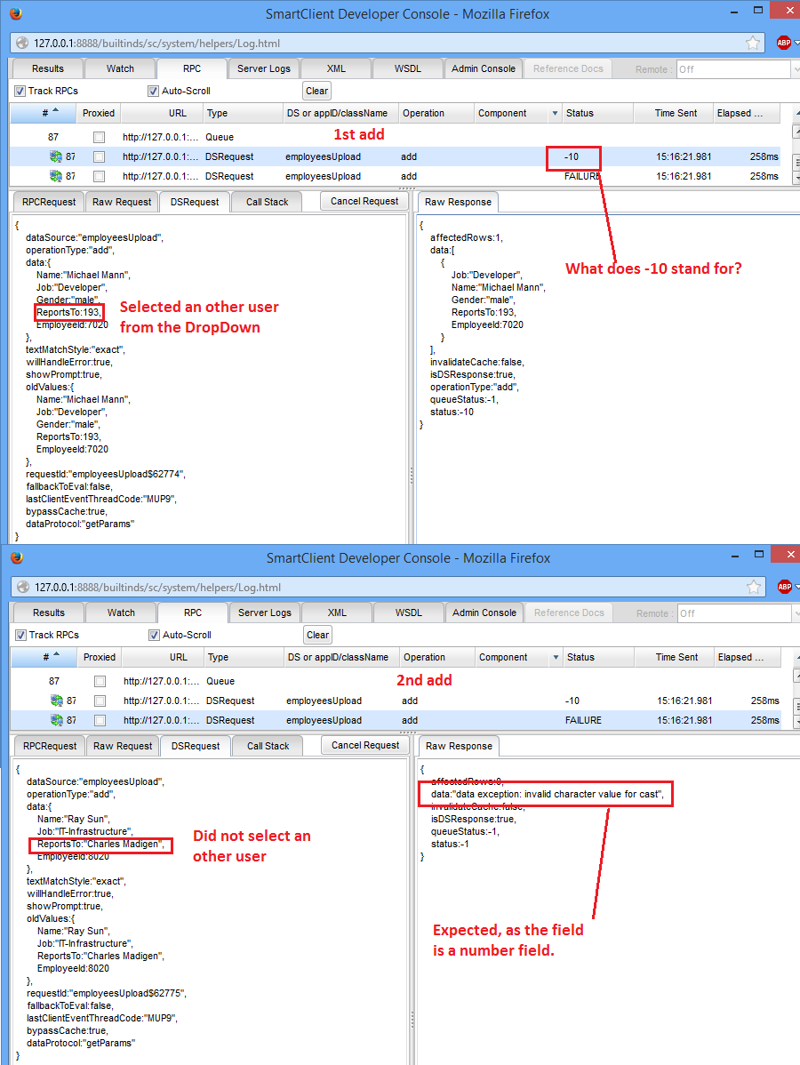Check Proxied box for FAILURE row, top window
Viewport: 800px width, 1065px height.
click(x=100, y=177)
